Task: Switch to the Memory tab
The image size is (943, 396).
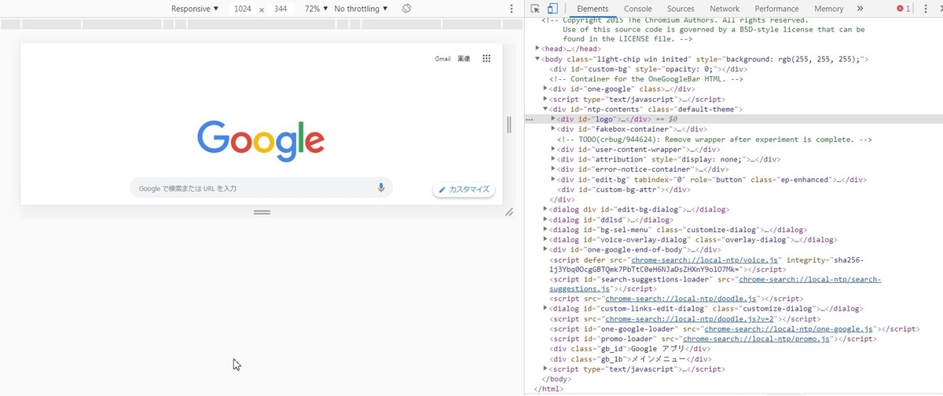Action: 828,9
